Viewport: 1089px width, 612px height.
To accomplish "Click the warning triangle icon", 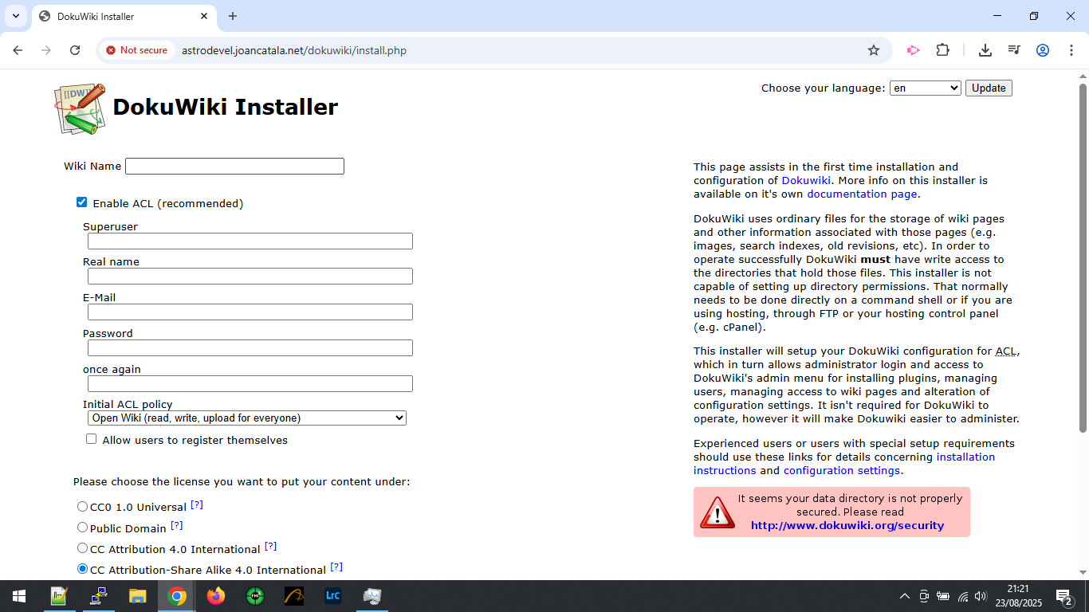I will [x=717, y=512].
